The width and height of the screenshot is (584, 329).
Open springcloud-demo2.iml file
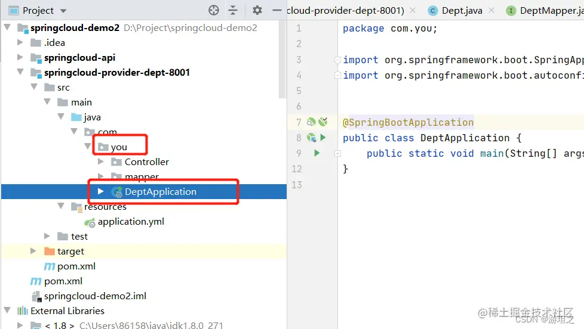pos(95,296)
